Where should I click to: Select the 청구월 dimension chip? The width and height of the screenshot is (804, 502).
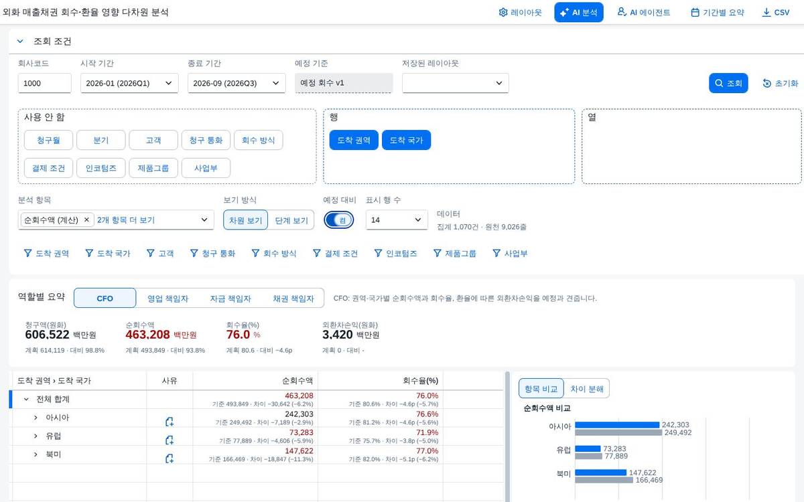pos(48,140)
